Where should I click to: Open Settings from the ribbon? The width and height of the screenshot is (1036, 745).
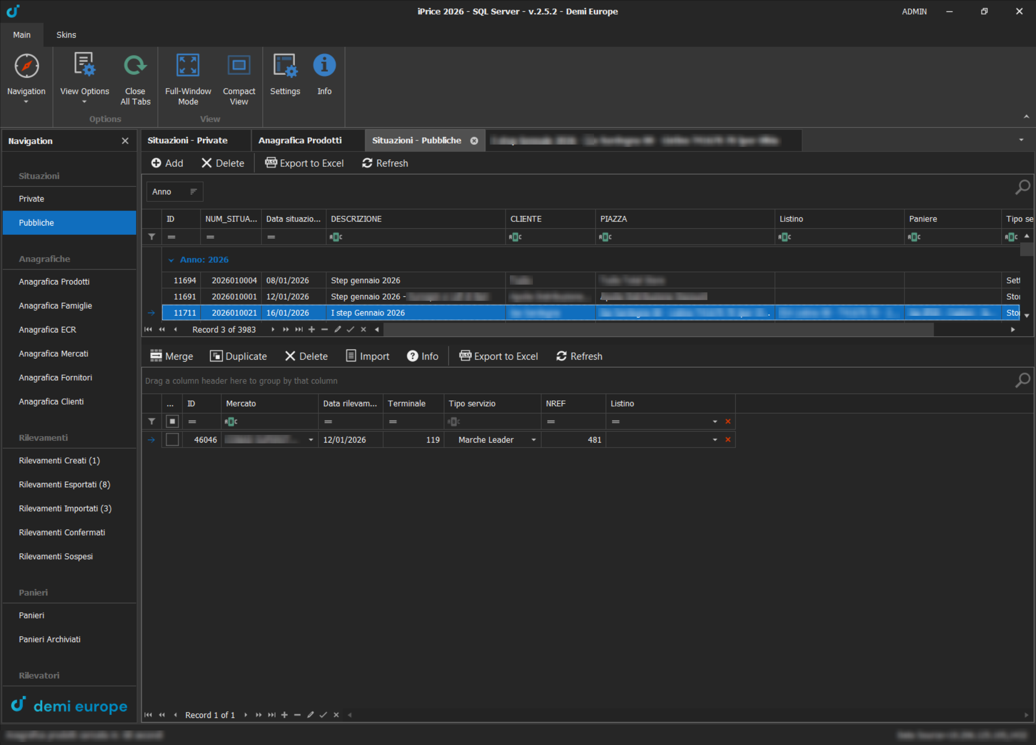(285, 74)
